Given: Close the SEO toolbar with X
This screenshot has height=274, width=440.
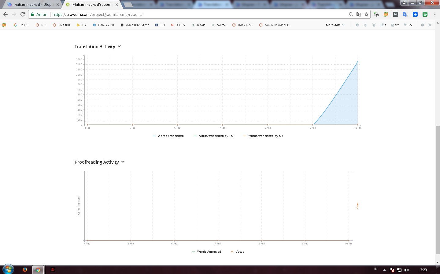Looking at the screenshot, I should [x=430, y=25].
